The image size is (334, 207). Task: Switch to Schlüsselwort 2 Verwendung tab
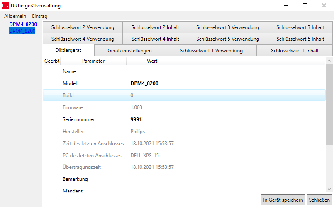click(x=83, y=27)
